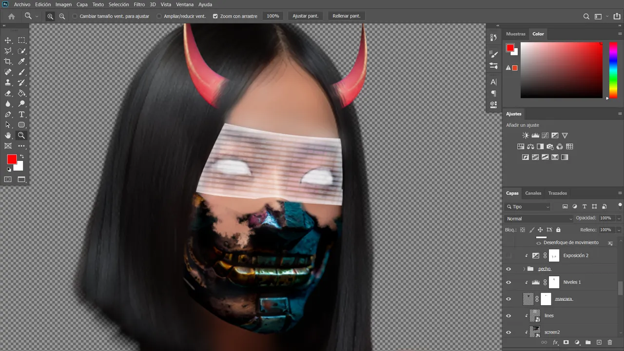Image resolution: width=624 pixels, height=351 pixels.
Task: Open the Character panel icon
Action: 493,82
